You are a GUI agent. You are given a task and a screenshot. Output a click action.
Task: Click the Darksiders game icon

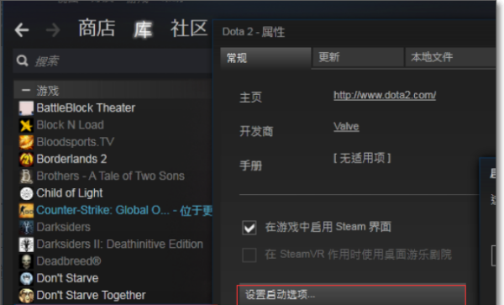pyautogui.click(x=26, y=227)
